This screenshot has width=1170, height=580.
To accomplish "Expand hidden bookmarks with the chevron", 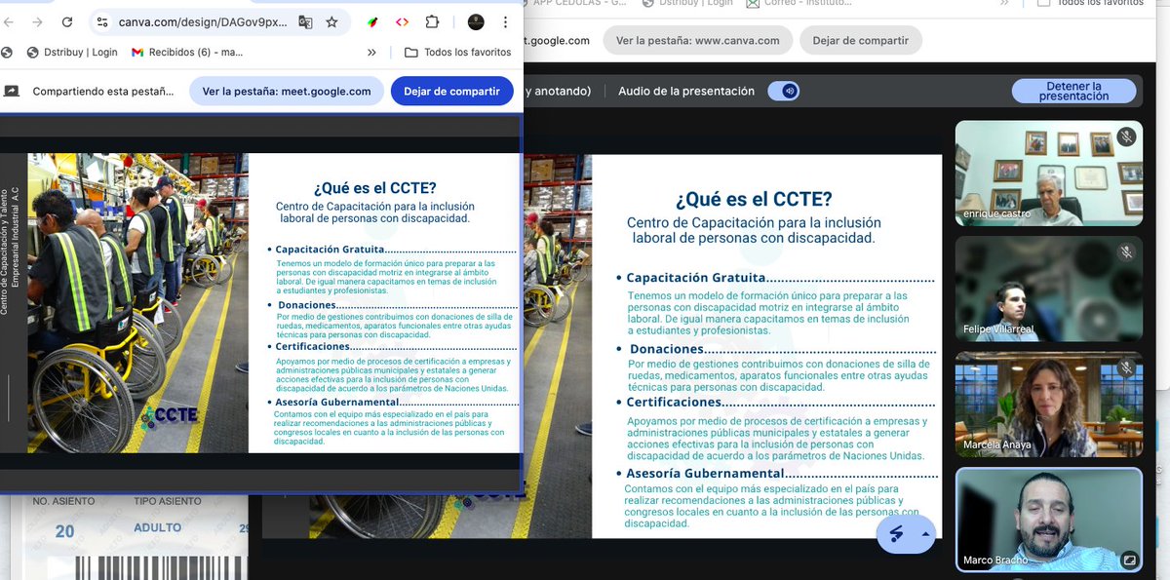I will click(x=371, y=54).
